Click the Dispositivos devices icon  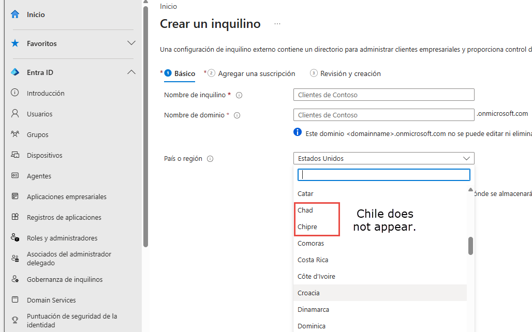point(15,155)
